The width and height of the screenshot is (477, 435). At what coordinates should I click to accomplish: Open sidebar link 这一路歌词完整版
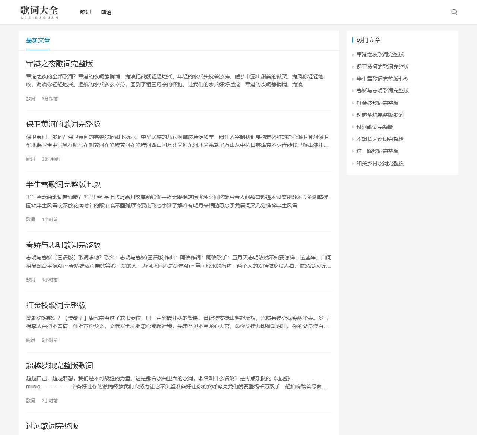tap(378, 151)
